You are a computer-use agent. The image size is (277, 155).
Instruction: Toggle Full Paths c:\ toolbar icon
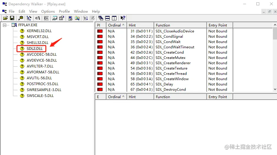38,18
